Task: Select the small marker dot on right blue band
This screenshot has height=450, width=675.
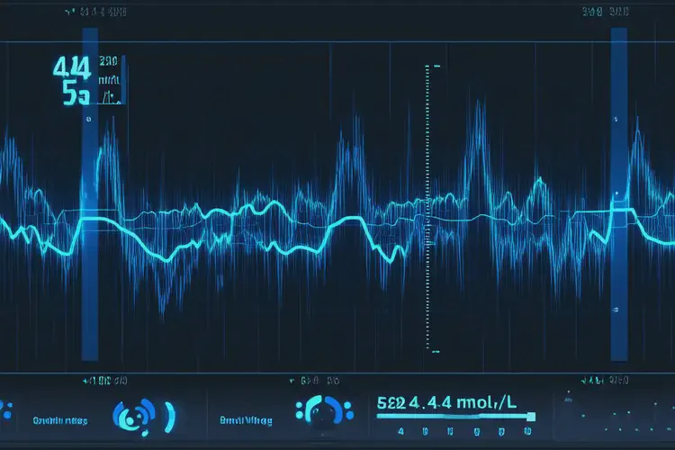Action: 618,118
